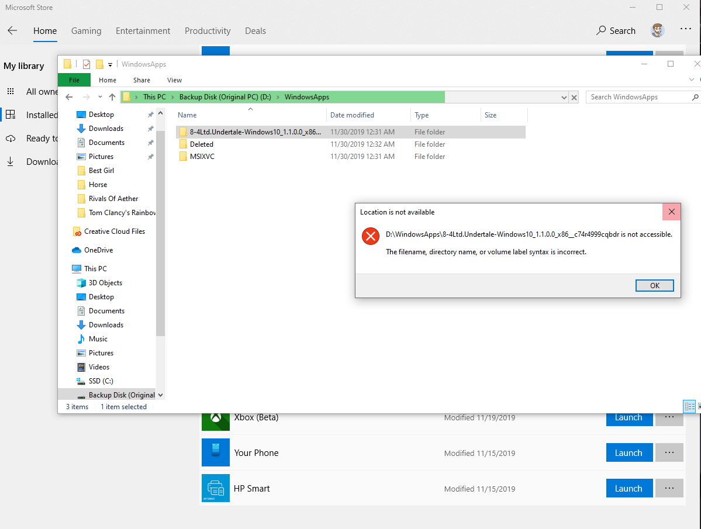The height and width of the screenshot is (529, 701).
Task: Open the Horse folder
Action: coord(98,185)
